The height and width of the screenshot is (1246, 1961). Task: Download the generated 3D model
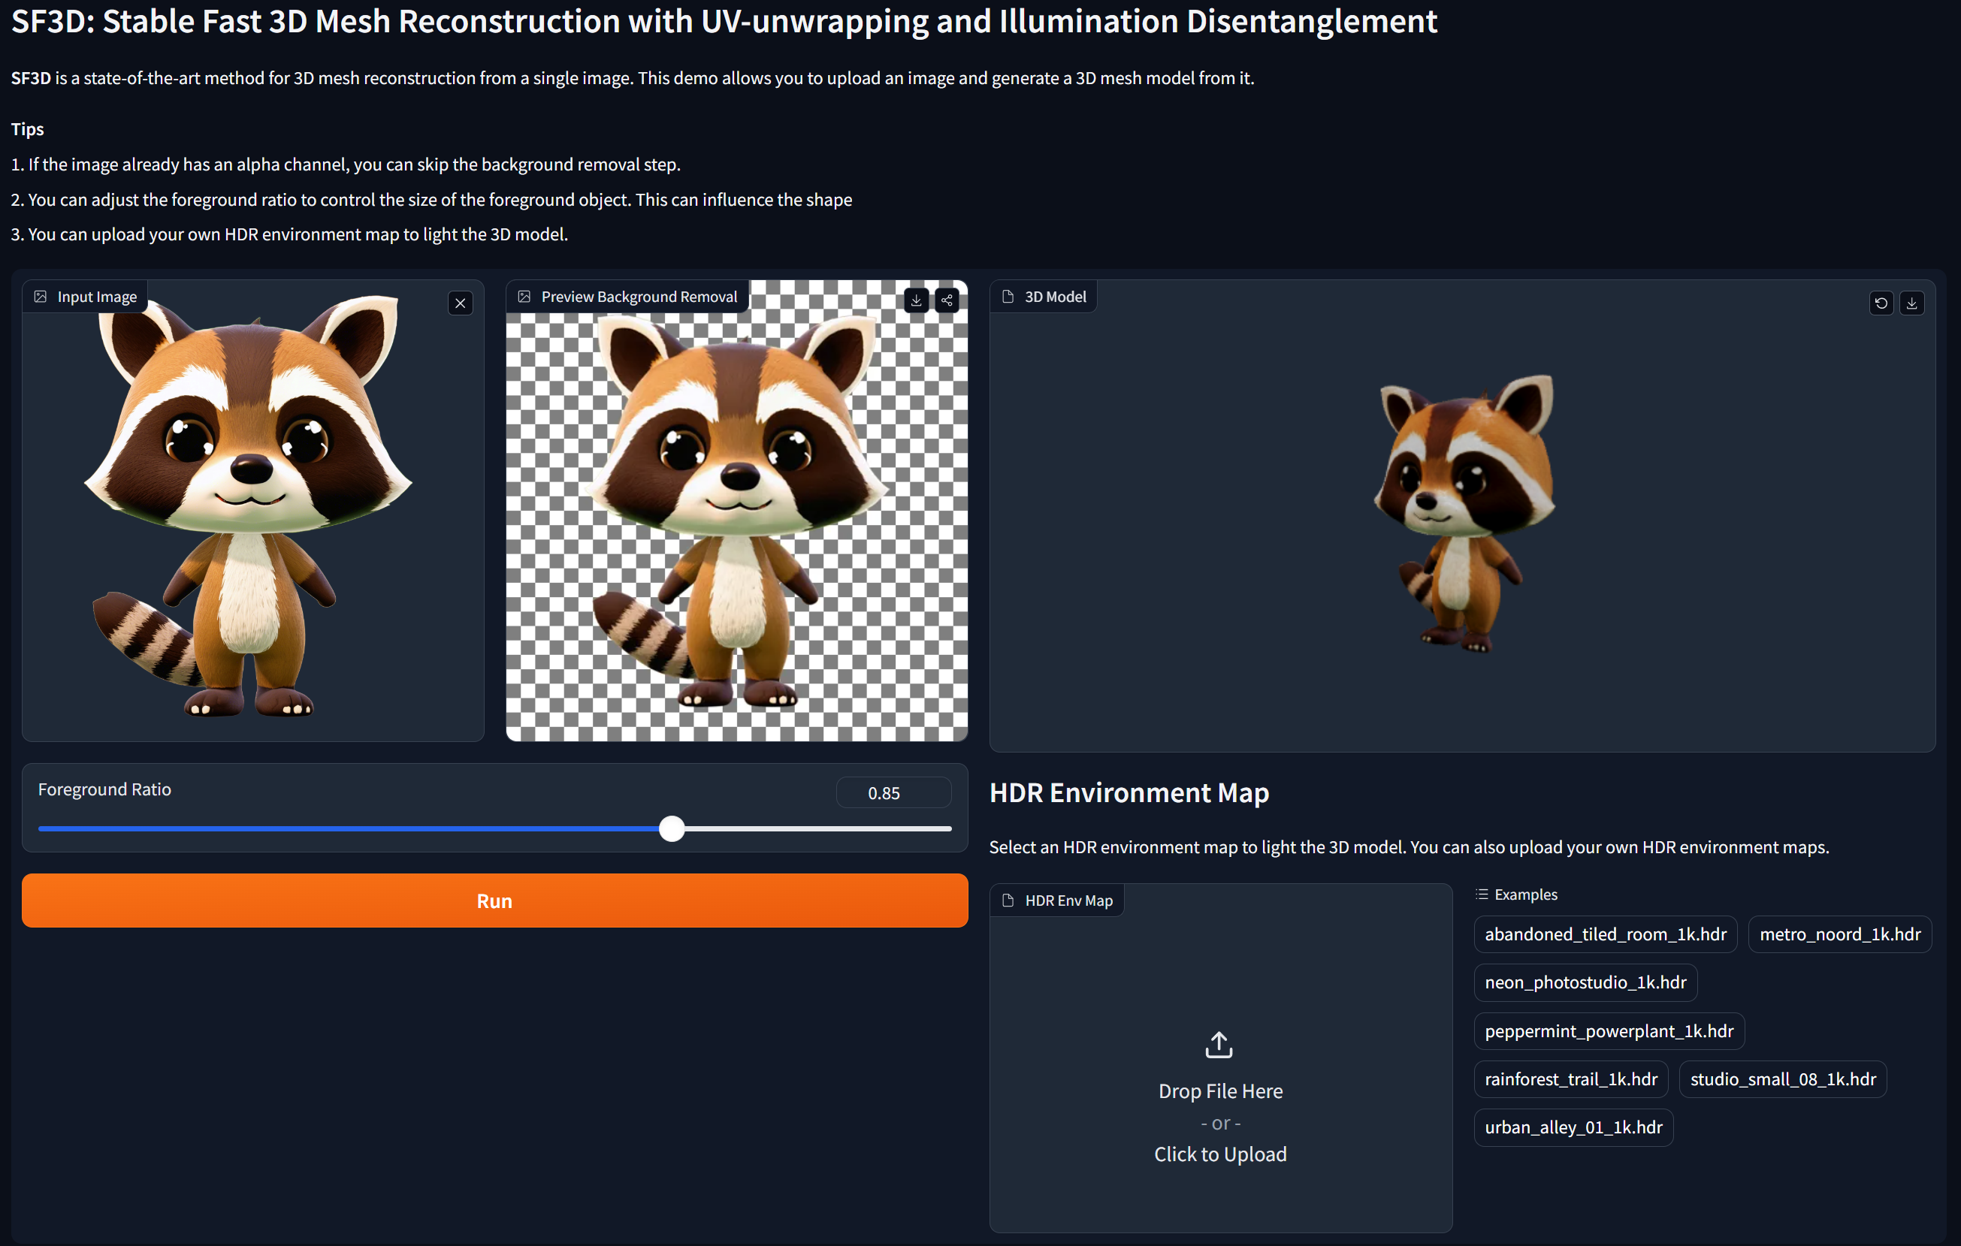[1911, 303]
